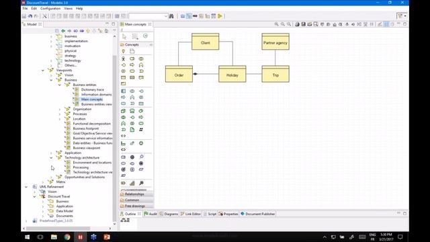The width and height of the screenshot is (430, 242).
Task: Select the Trip element in the diagram
Action: (x=275, y=74)
